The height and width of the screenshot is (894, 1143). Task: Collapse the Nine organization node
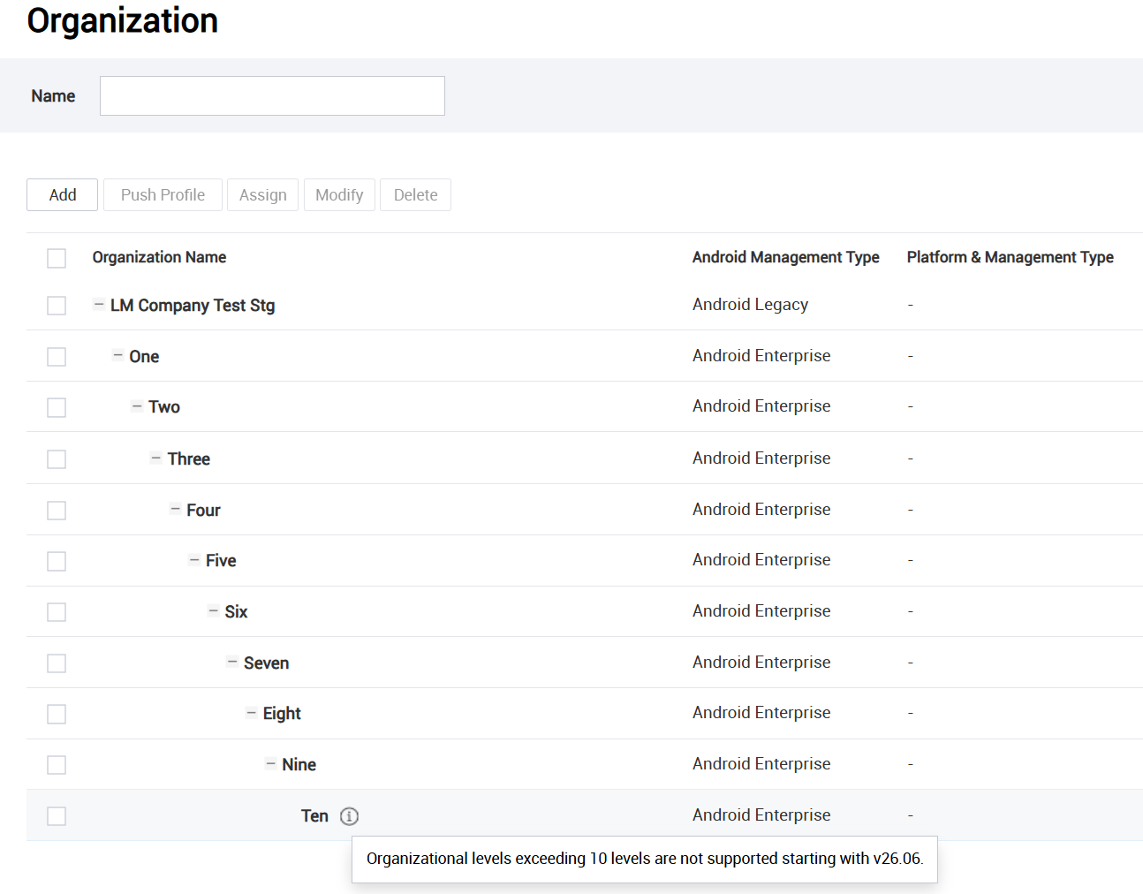270,763
